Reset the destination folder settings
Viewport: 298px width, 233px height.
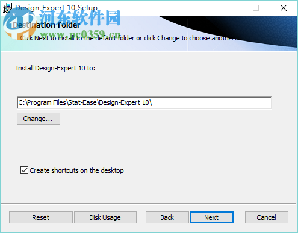pyautogui.click(x=41, y=217)
